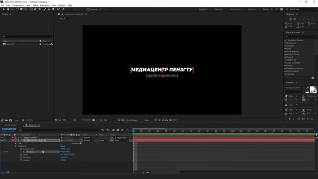Click new animation preset icon in Effects panel

(x=313, y=78)
